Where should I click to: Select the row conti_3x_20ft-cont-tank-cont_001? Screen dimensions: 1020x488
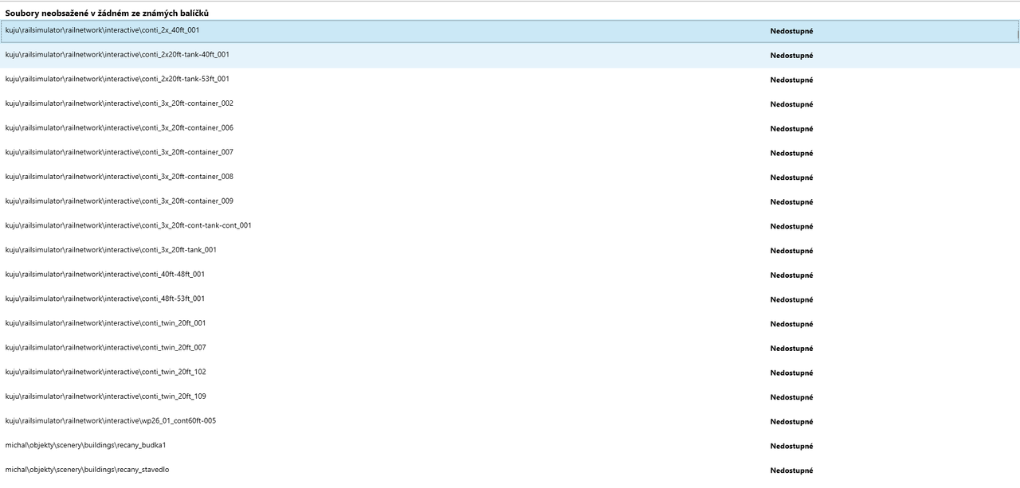tap(510, 226)
